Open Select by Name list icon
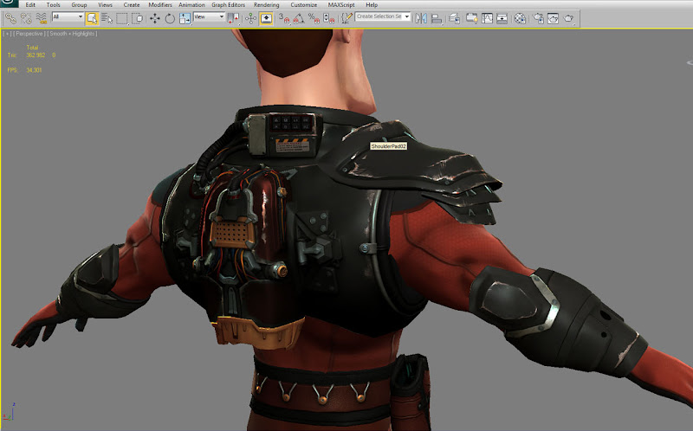 [x=107, y=18]
